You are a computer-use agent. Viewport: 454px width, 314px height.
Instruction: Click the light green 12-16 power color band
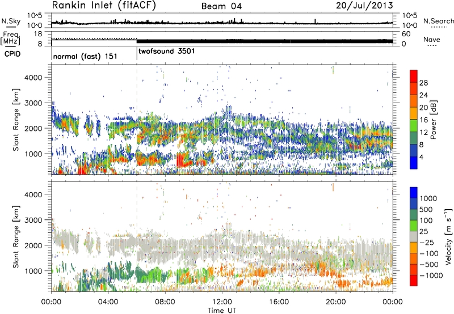414,125
